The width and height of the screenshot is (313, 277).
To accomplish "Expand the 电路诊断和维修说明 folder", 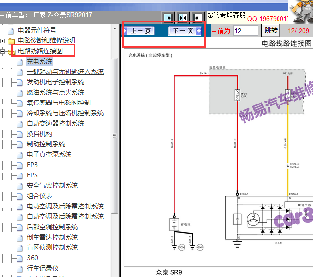I will (2, 41).
